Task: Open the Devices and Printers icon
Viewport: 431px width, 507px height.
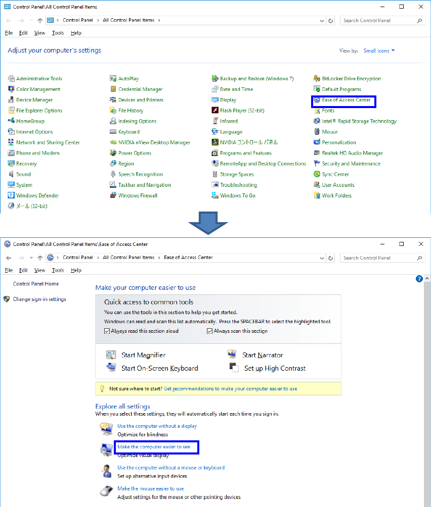Action: pos(113,99)
